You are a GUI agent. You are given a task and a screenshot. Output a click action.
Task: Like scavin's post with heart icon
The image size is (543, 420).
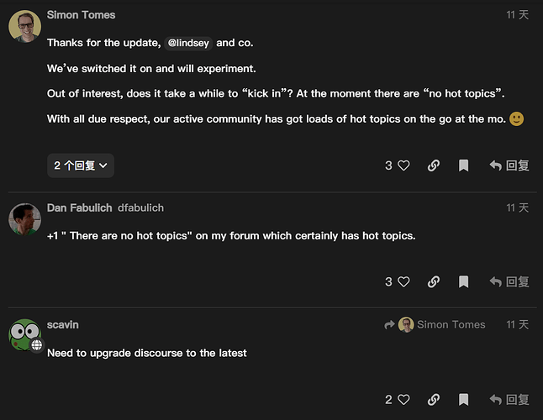(403, 399)
